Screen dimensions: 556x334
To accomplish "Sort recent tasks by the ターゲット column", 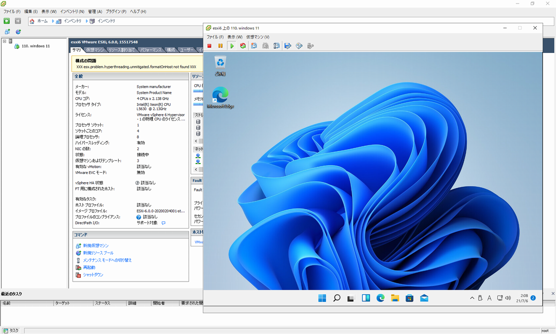I will click(73, 303).
